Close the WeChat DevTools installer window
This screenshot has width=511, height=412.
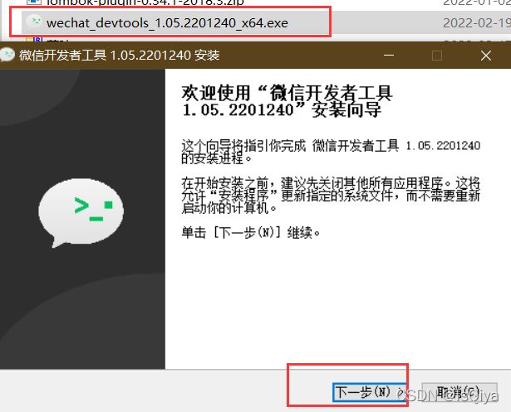(x=485, y=56)
